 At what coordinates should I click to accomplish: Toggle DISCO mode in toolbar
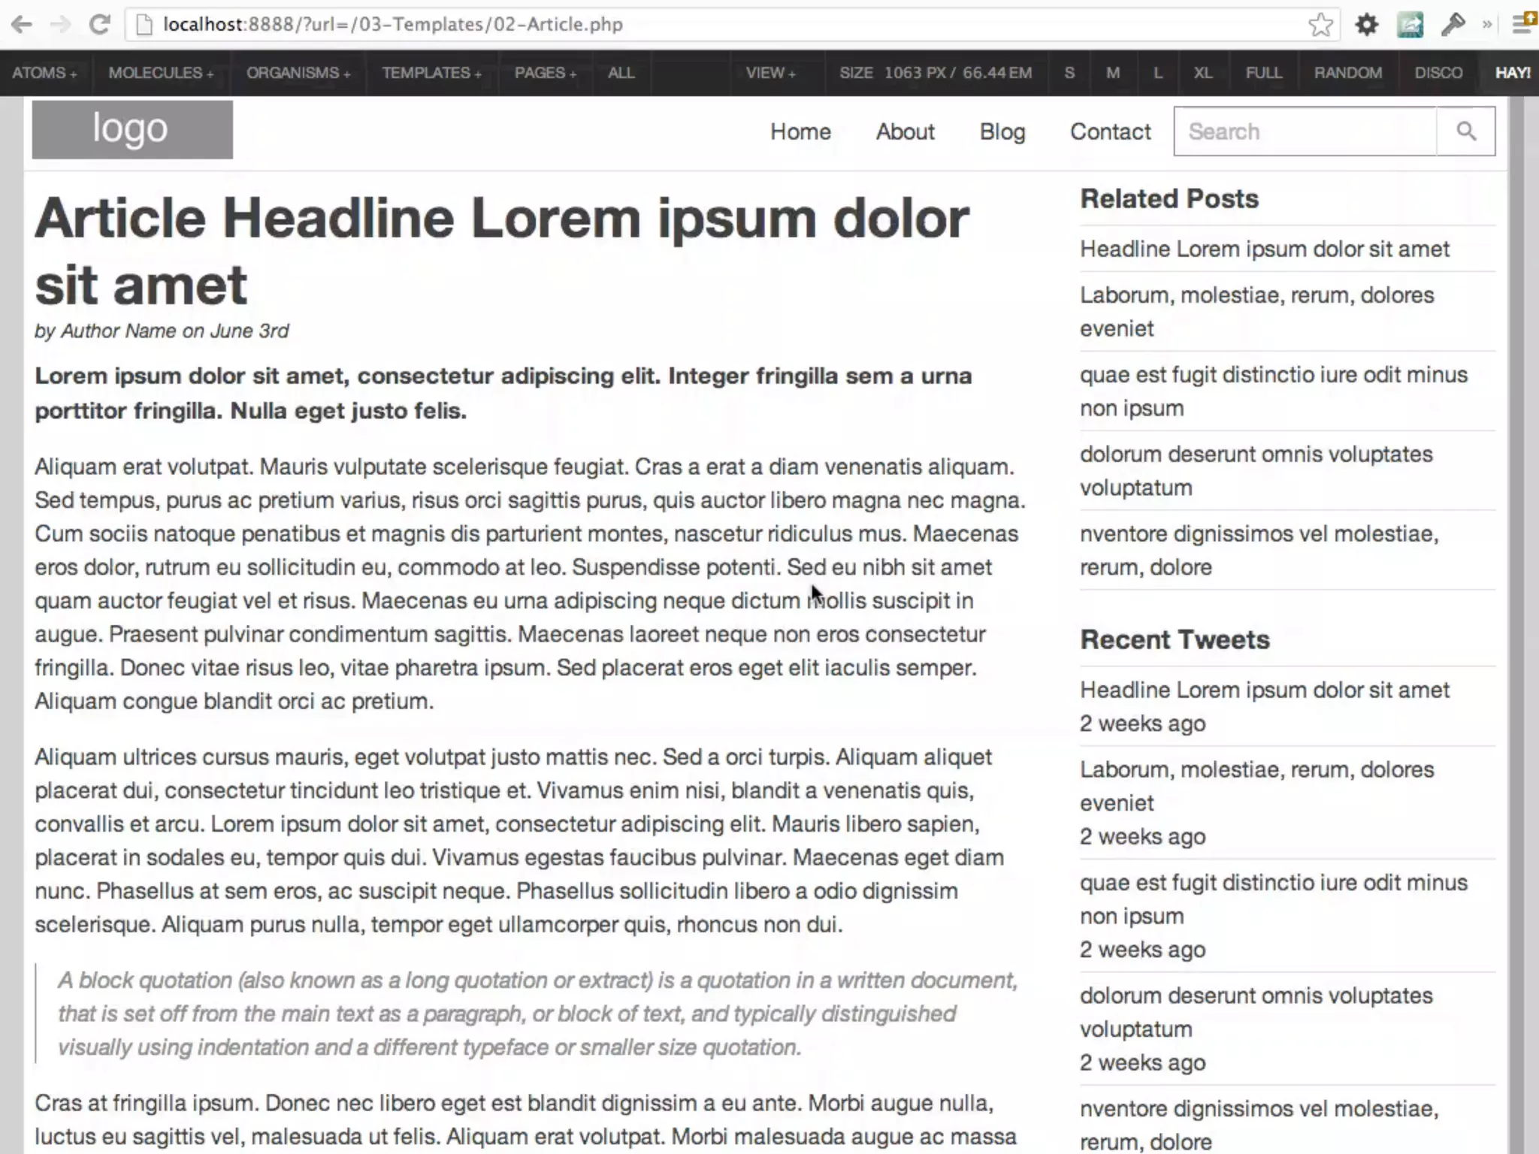[1438, 73]
